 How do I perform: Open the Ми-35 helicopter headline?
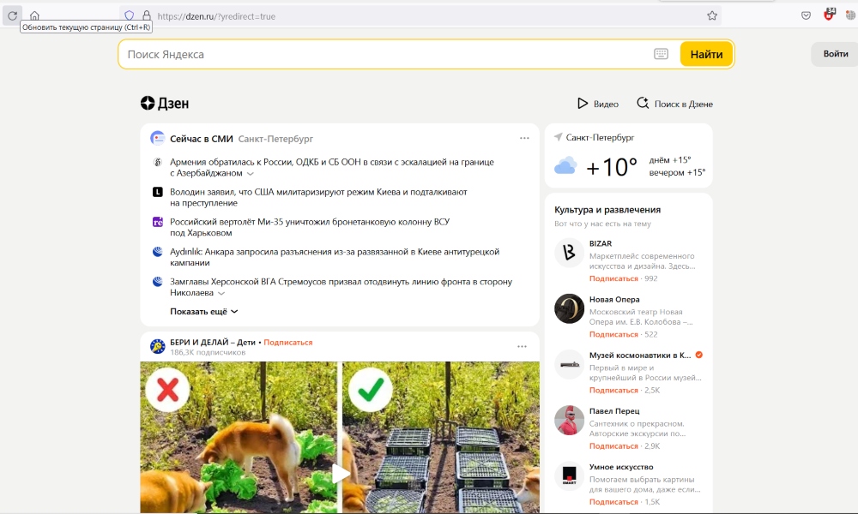pyautogui.click(x=310, y=227)
